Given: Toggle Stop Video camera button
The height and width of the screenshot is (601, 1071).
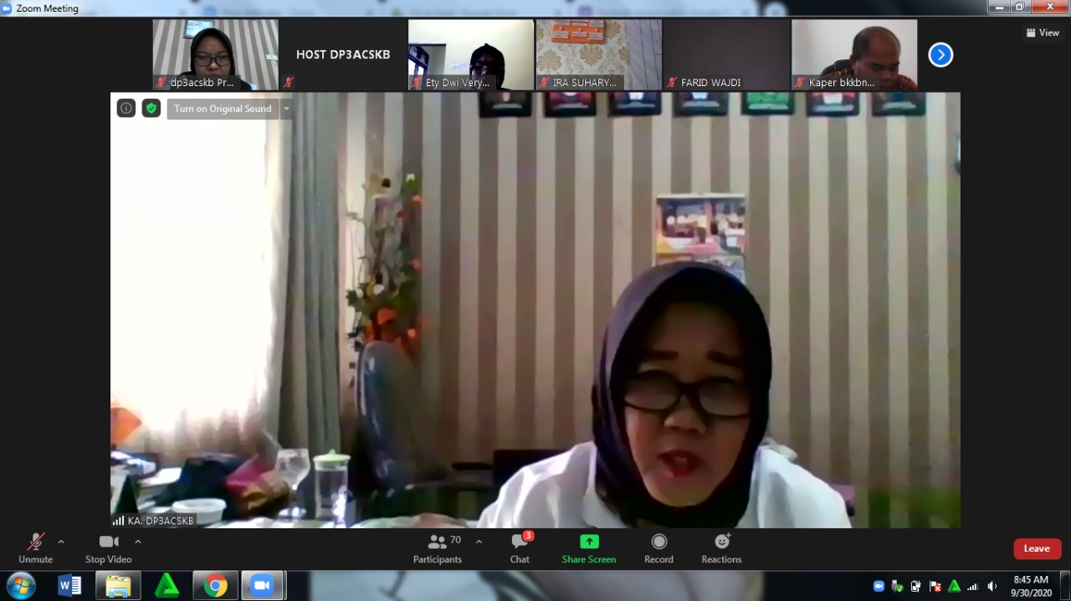Looking at the screenshot, I should (109, 548).
